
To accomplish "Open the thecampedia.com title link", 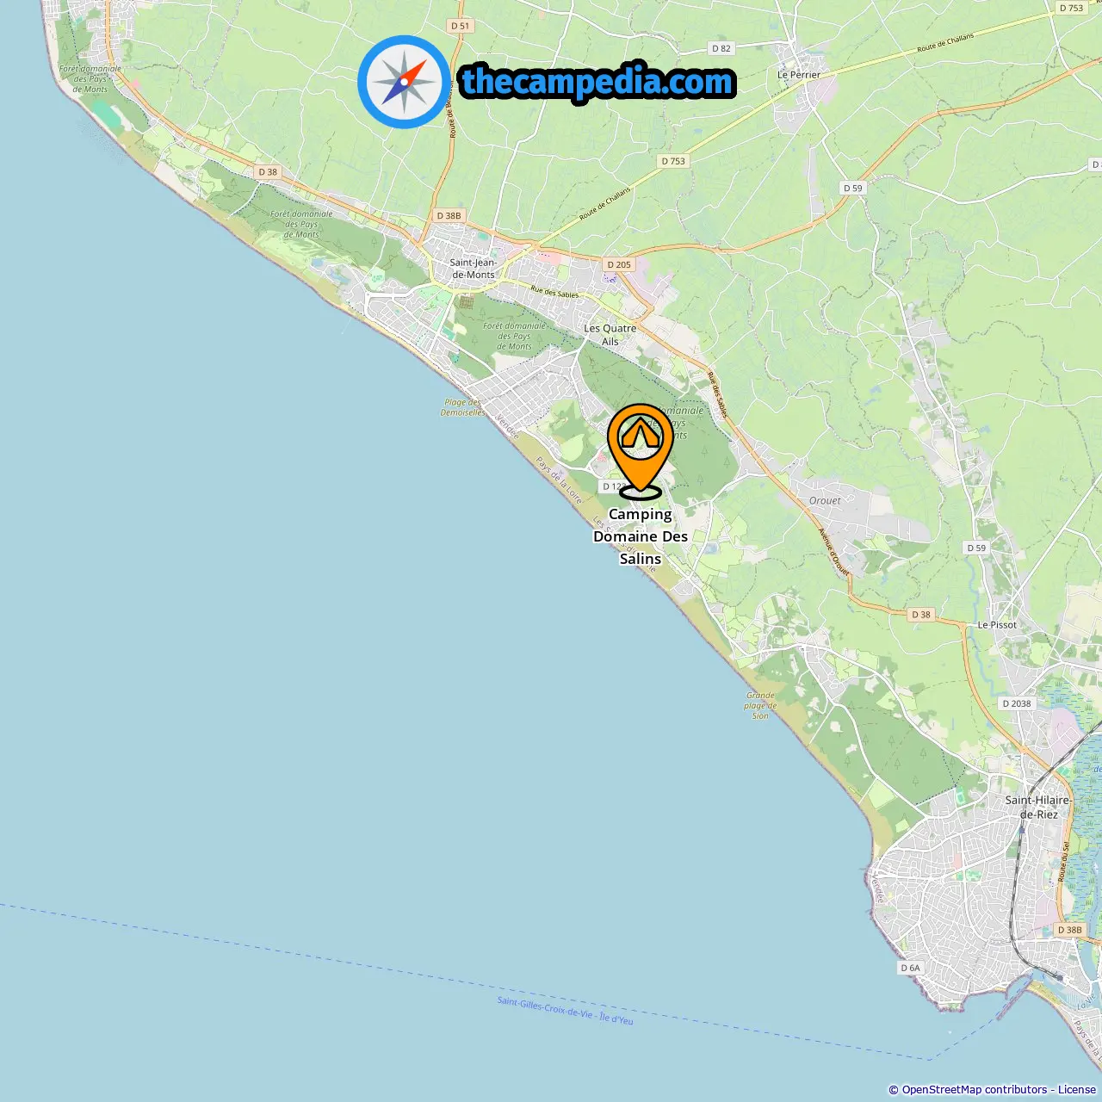I will 597,82.
